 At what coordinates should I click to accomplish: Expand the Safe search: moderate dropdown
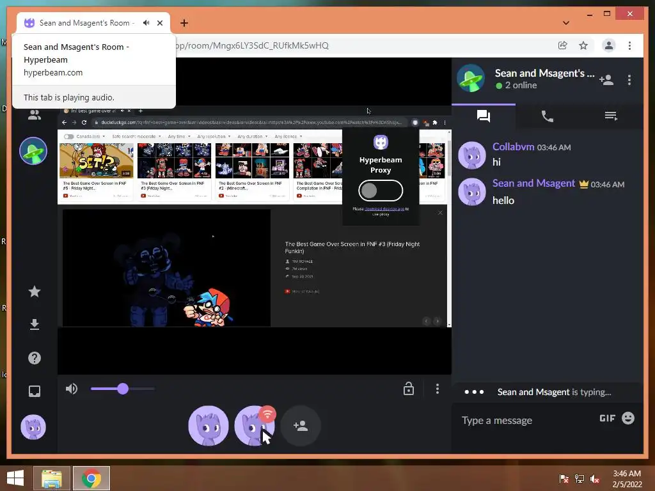point(136,137)
